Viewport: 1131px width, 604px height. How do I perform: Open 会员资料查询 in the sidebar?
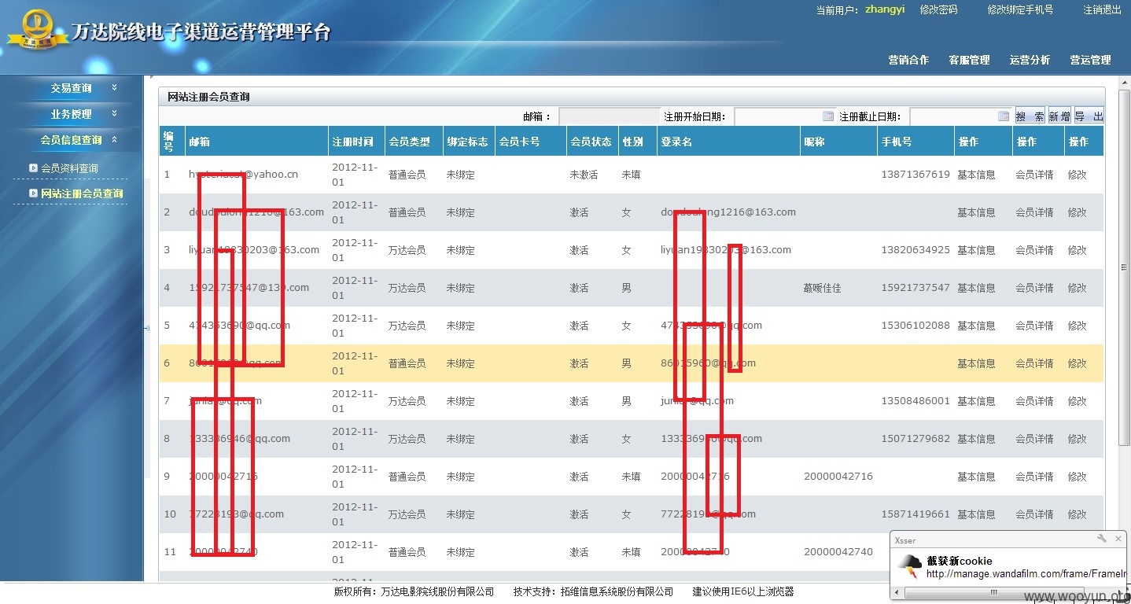(x=69, y=168)
